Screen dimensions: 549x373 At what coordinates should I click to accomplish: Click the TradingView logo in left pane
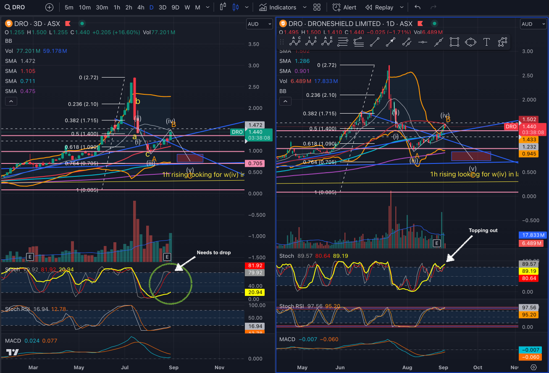[x=12, y=353]
